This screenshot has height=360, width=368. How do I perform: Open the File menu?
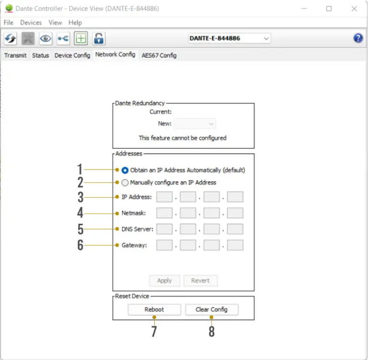point(9,23)
